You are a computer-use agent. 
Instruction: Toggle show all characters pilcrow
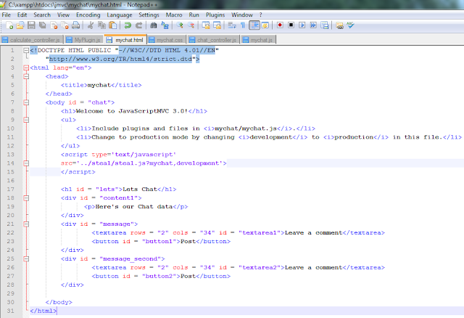[x=243, y=25]
